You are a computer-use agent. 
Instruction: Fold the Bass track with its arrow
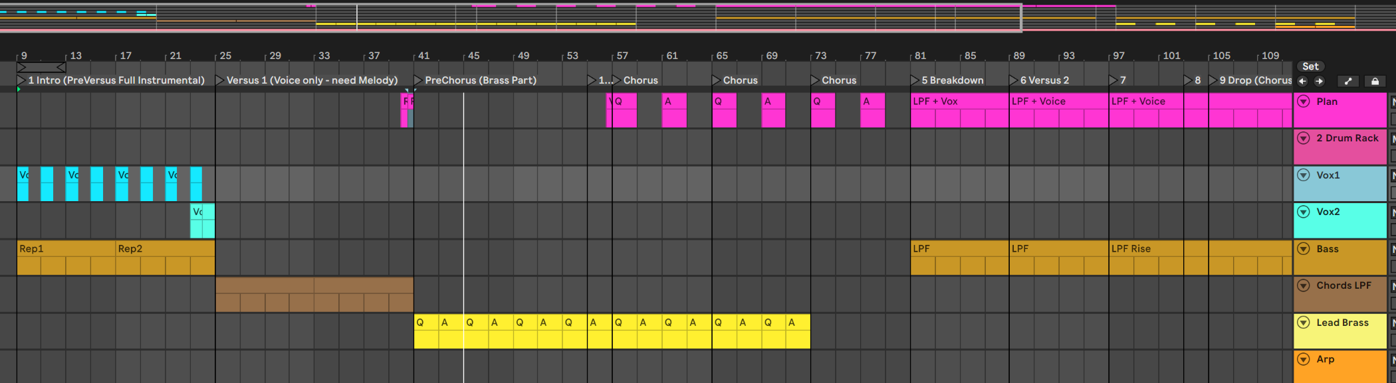tap(1304, 249)
